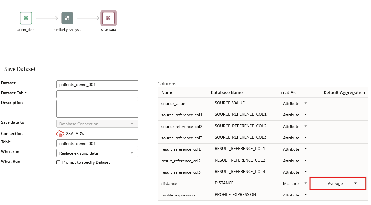The image size is (371, 205).
Task: Click into the Description text area
Action: click(x=97, y=109)
